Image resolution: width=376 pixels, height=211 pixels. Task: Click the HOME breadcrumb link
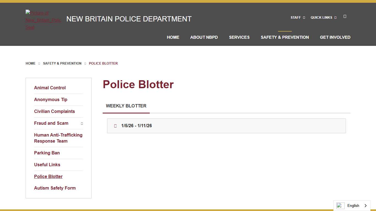click(x=30, y=63)
